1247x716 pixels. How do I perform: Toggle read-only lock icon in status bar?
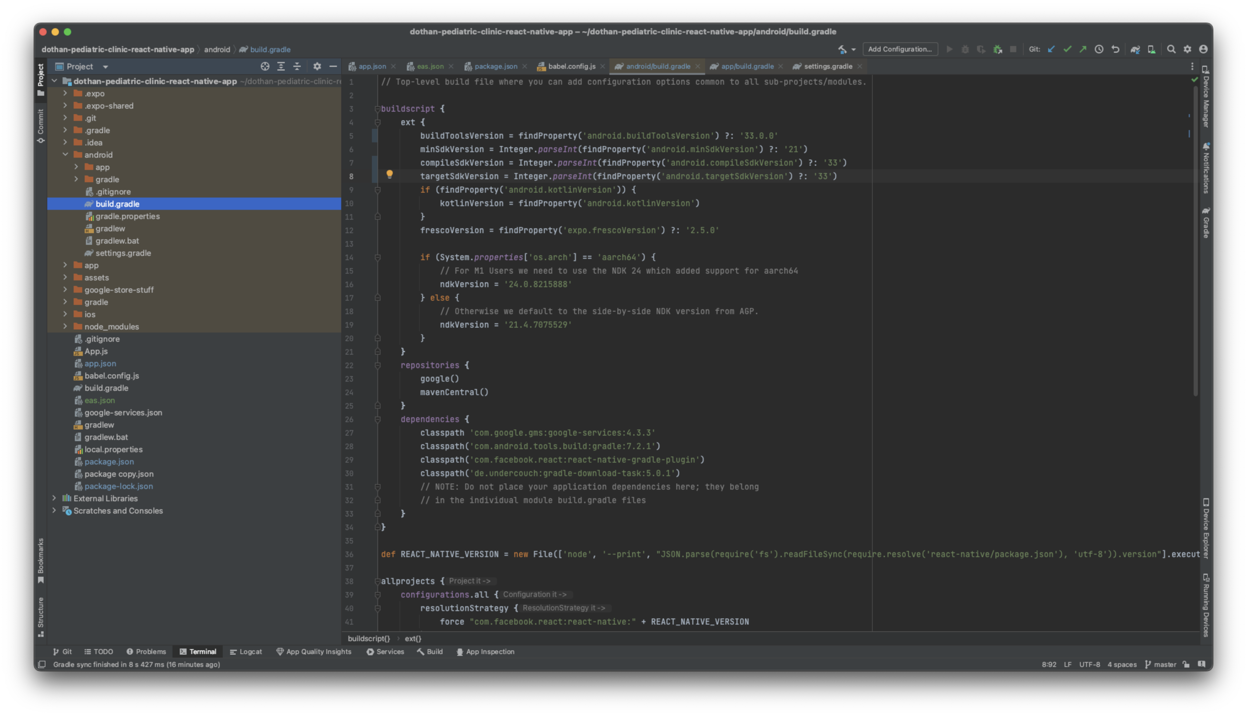pos(1186,664)
